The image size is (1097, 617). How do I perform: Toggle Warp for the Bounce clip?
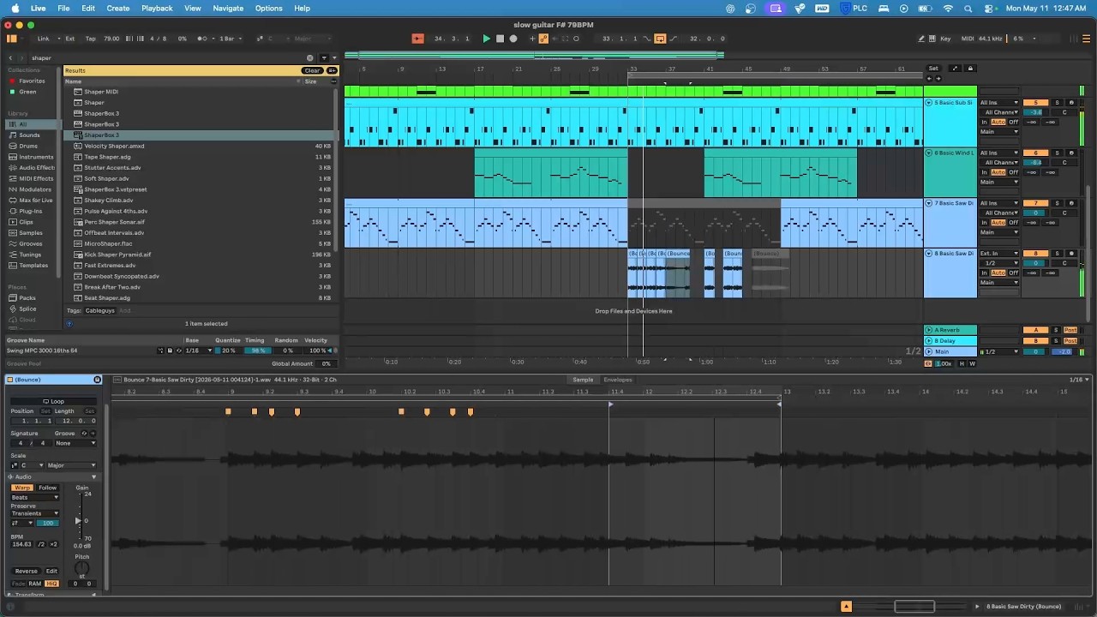click(22, 488)
